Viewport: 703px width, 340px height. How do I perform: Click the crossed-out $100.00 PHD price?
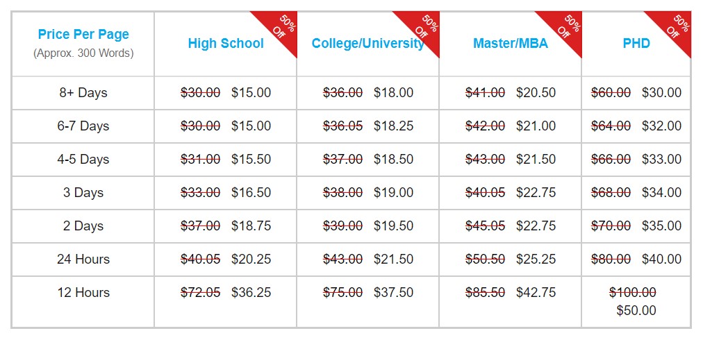633,293
